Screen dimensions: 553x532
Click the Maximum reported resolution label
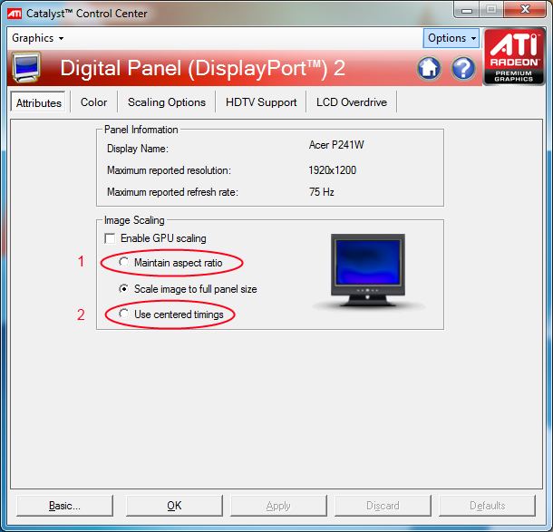coord(169,170)
